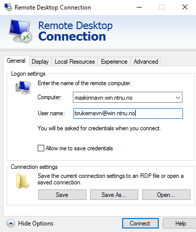Save the current connection settings
This screenshot has width=196, height=232.
(62, 194)
